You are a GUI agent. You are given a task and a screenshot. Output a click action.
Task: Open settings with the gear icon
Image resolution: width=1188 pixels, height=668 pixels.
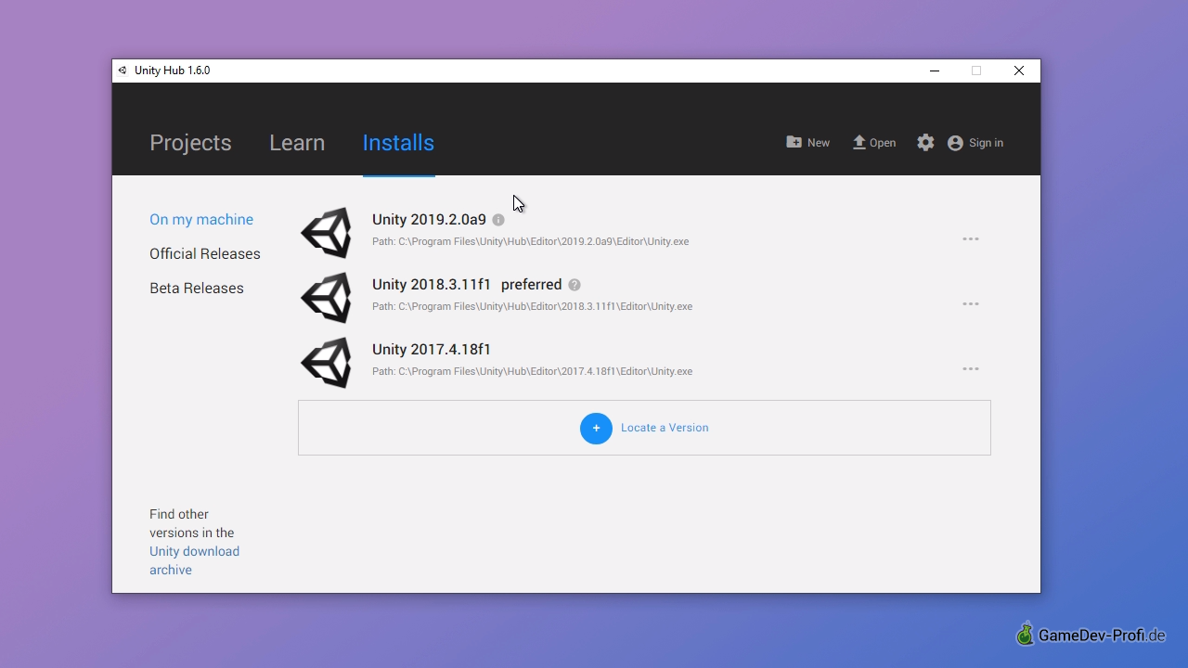925,143
